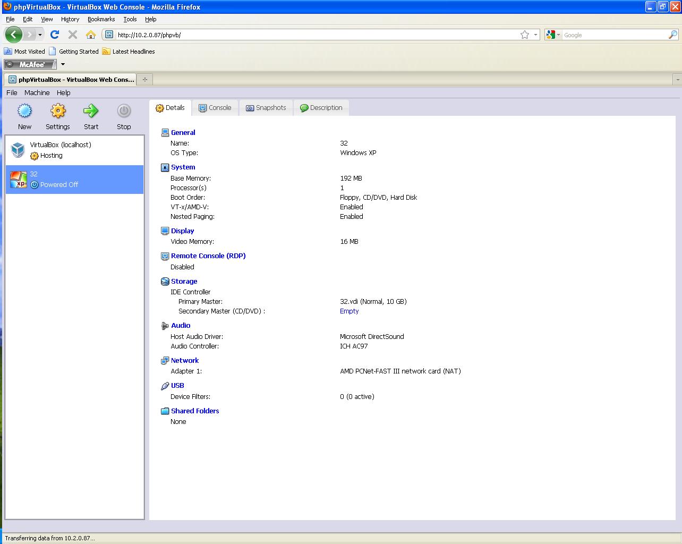Switch to the Console tab
The height and width of the screenshot is (544, 682).
tap(215, 108)
